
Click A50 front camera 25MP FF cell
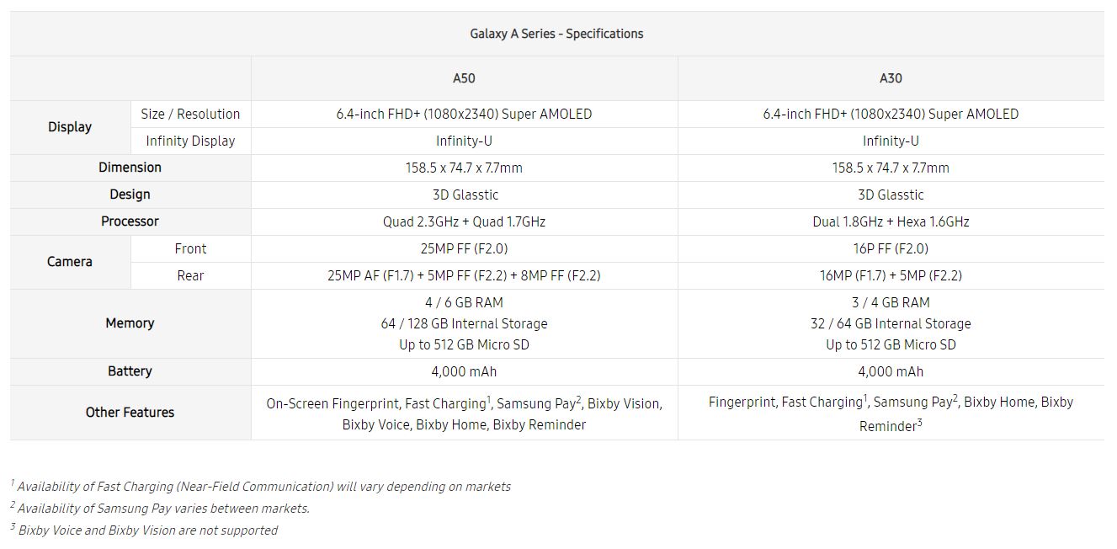[464, 248]
